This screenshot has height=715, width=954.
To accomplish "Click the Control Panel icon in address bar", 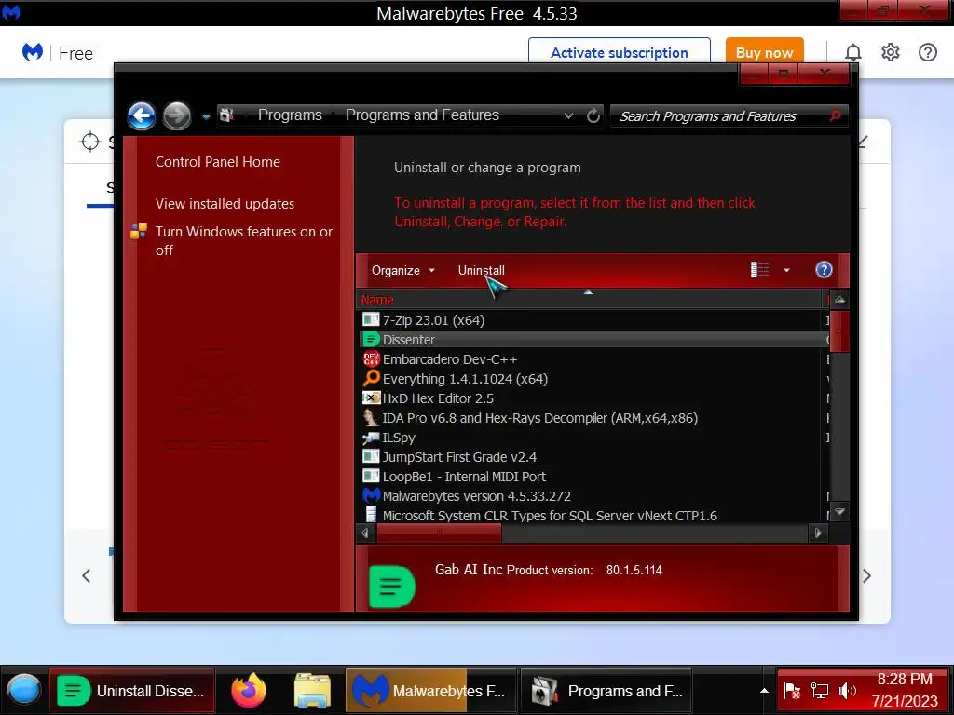I will click(x=227, y=115).
